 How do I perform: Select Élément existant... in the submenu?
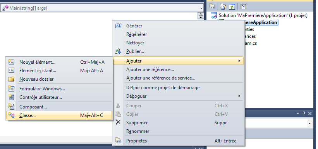pyautogui.click(x=59, y=71)
